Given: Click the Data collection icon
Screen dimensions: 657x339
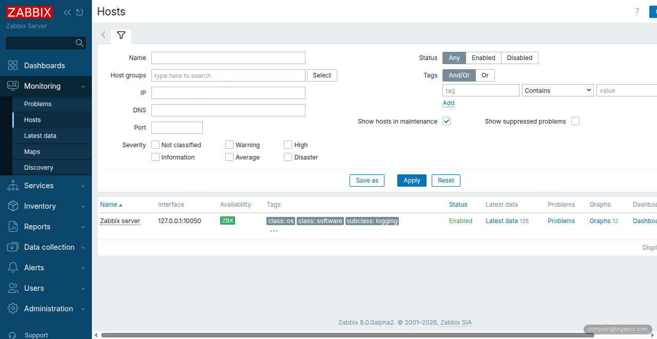Looking at the screenshot, I should point(13,247).
